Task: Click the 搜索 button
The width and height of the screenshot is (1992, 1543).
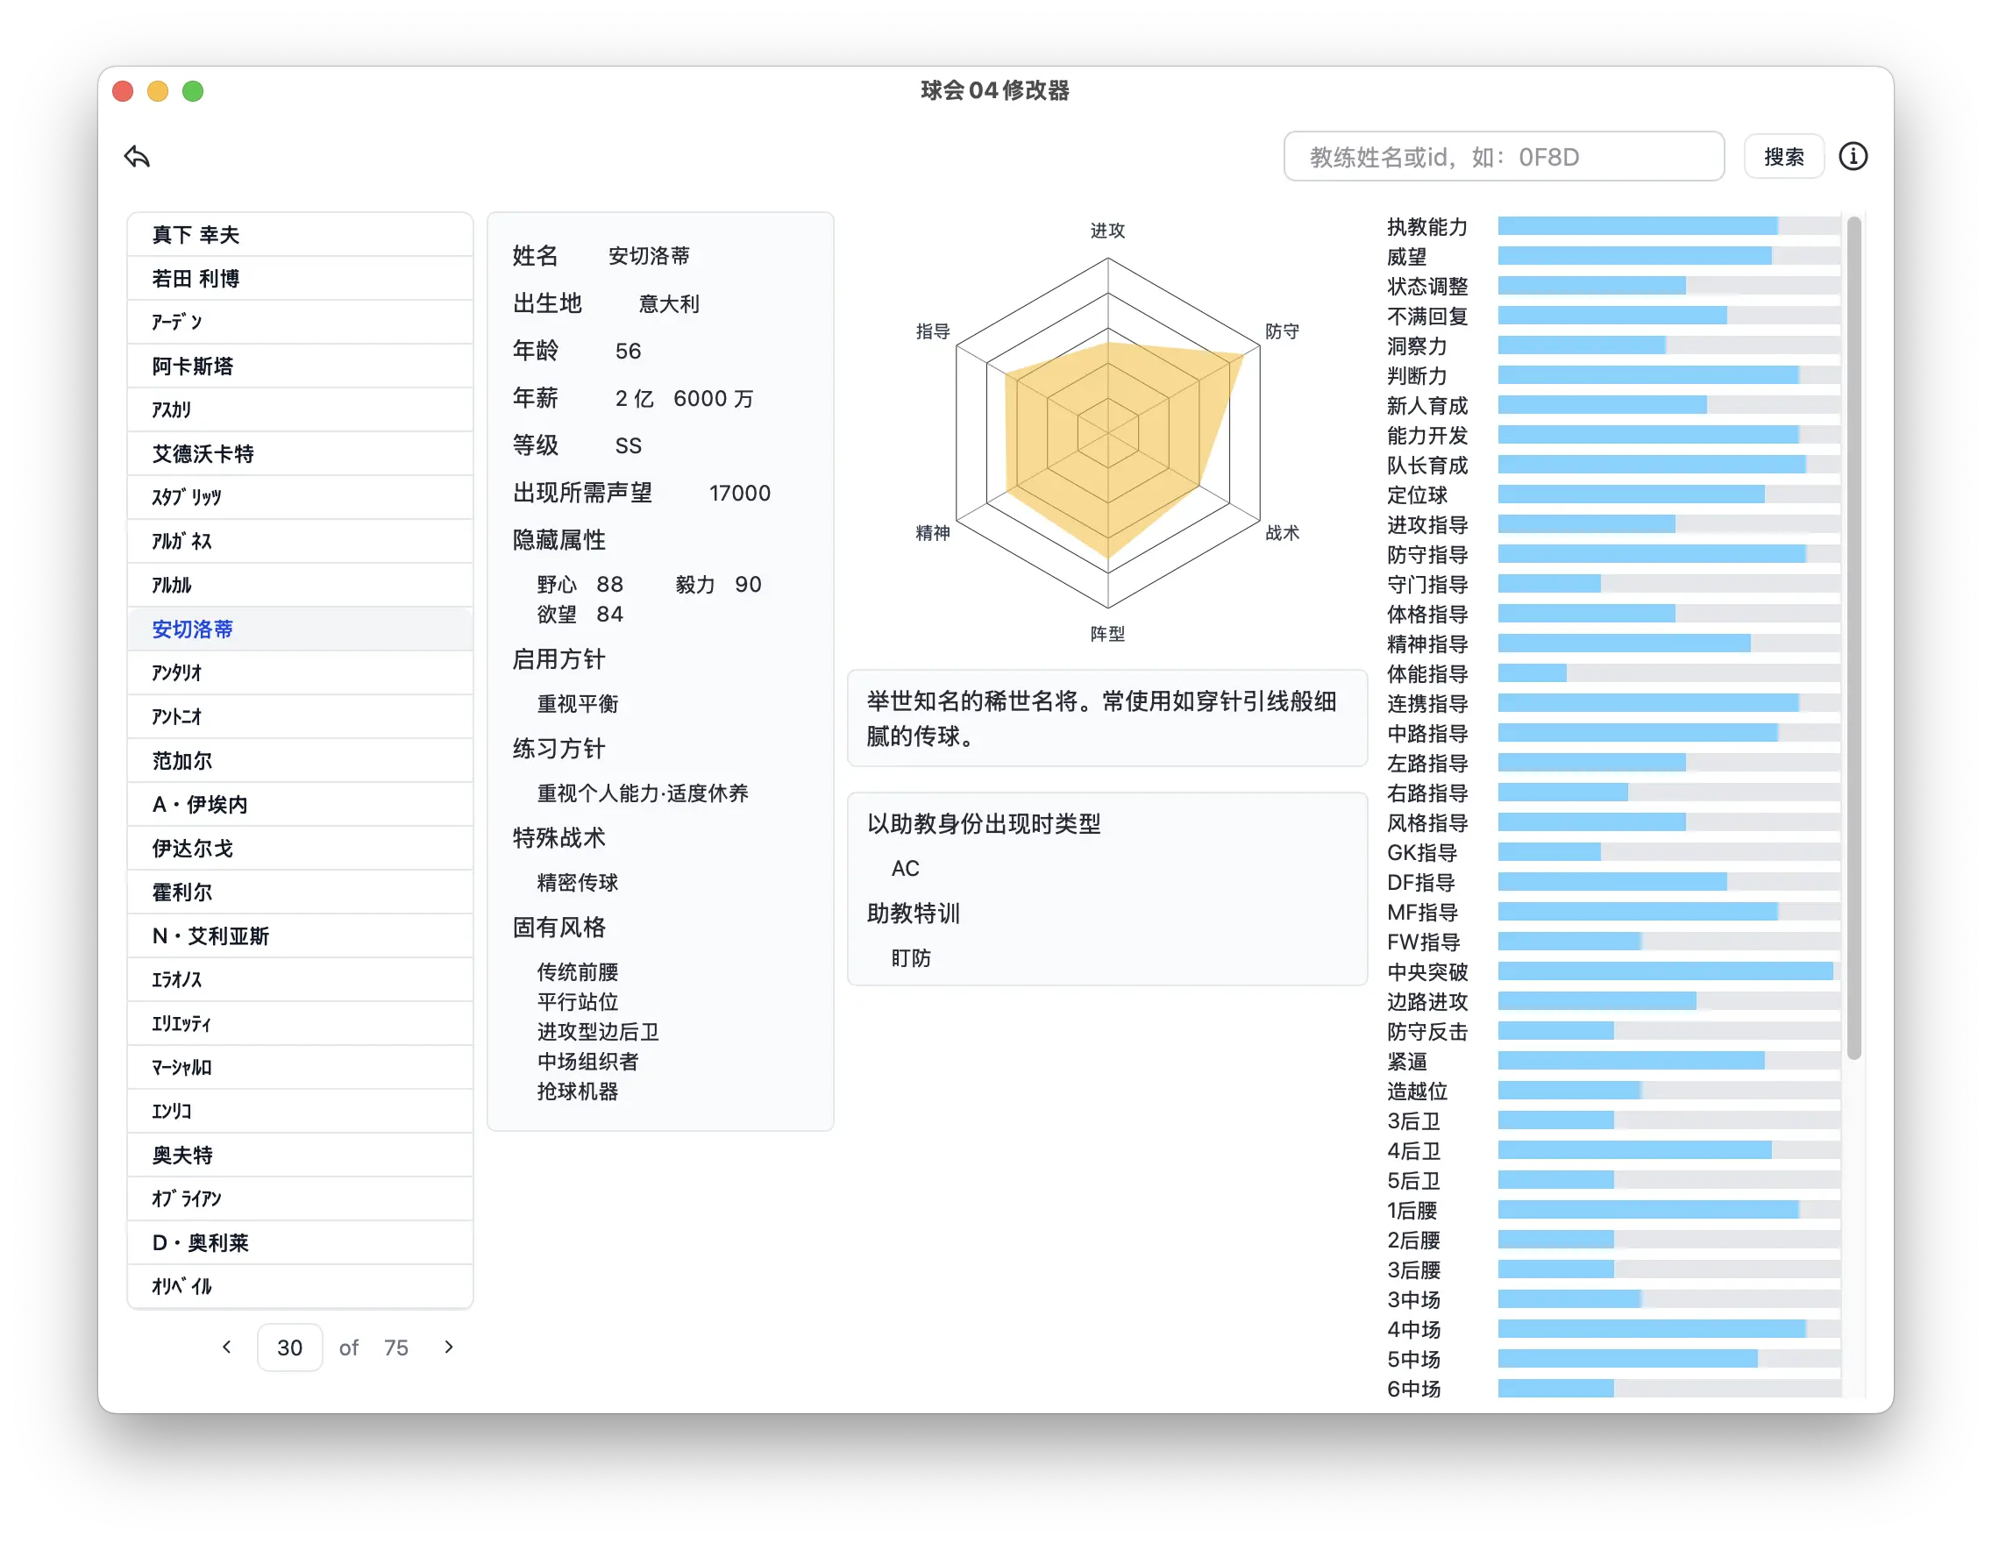Action: (x=1783, y=156)
